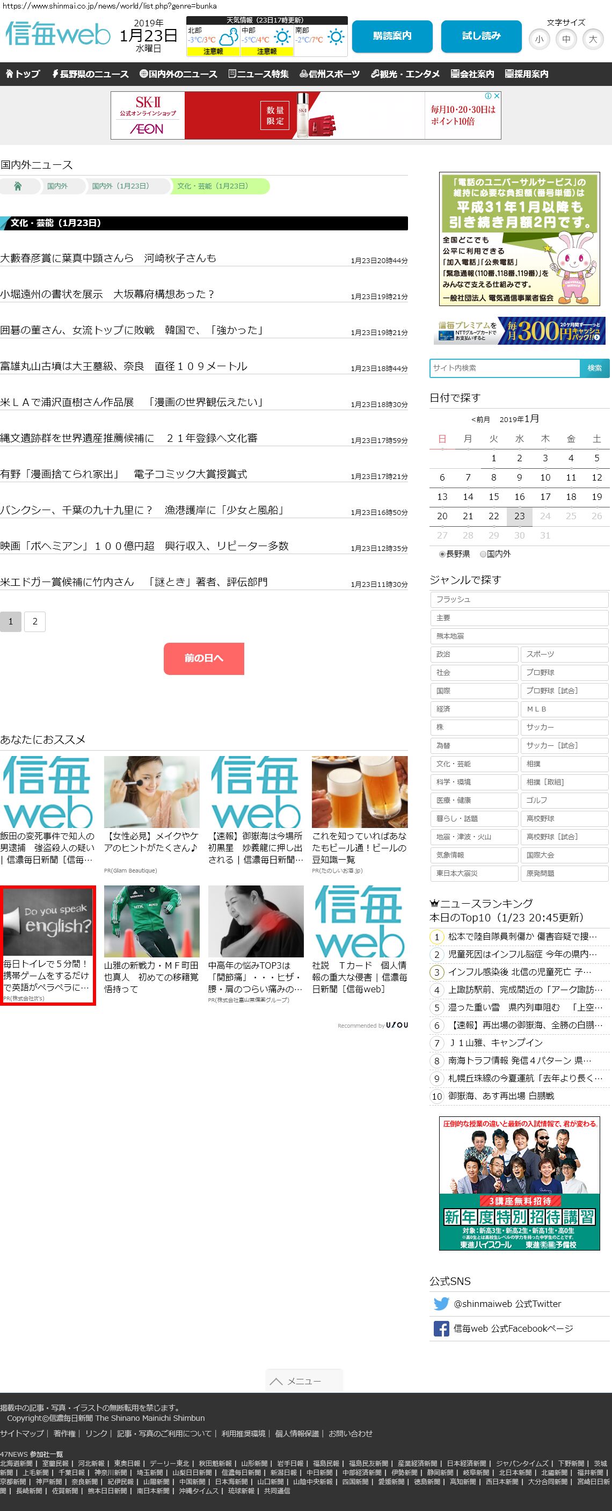Viewport: 612px width, 1511px height.
Task: Go to previous month in calendar
Action: (x=480, y=419)
